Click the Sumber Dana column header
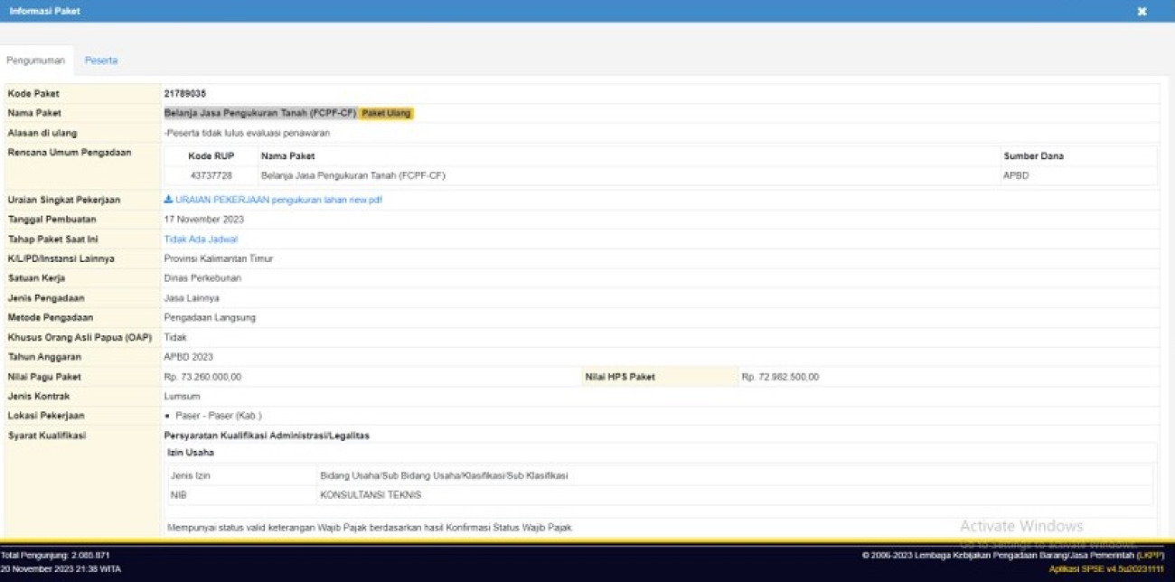Image resolution: width=1175 pixels, height=582 pixels. (x=1033, y=156)
